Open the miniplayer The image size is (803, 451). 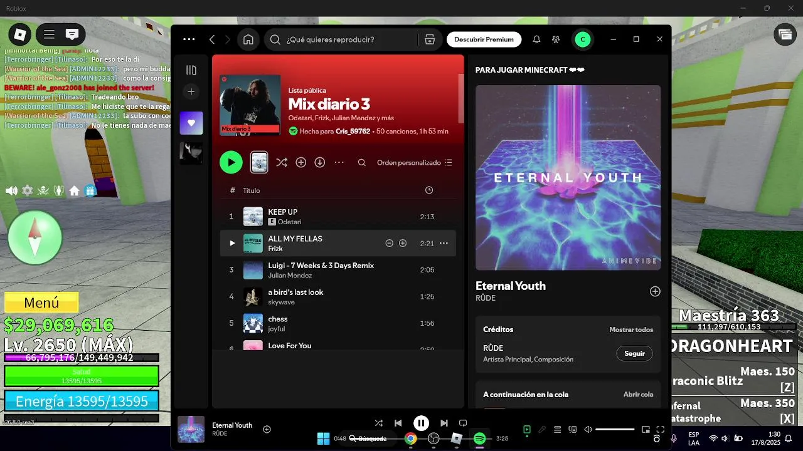[646, 430]
